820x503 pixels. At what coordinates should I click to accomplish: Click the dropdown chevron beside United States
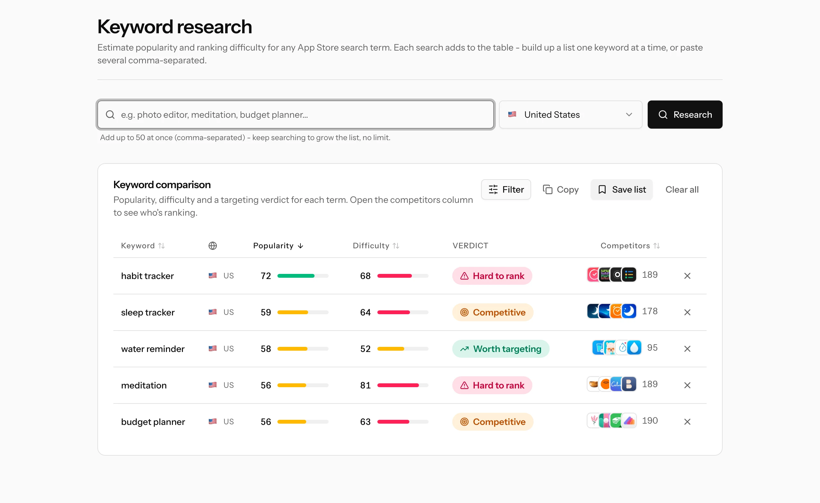628,115
